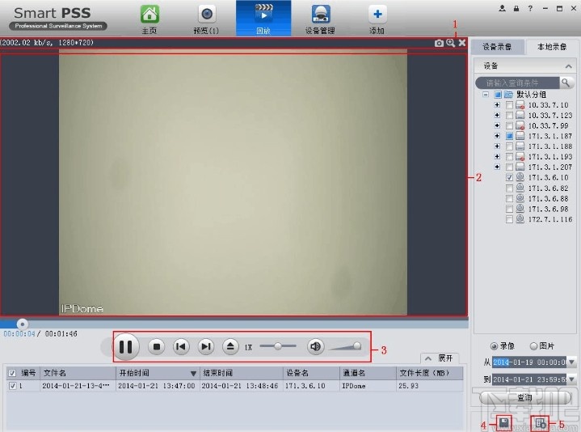Select the playback tab (回放)

point(263,19)
